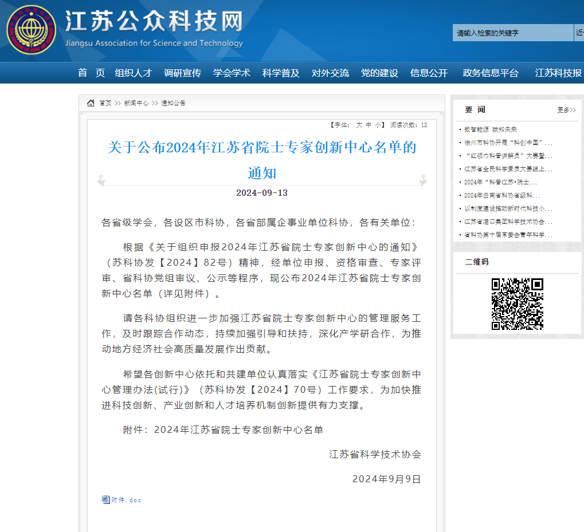This screenshot has height=532, width=584.
Task: Open the 2024年云南省科协省级科 news link
Action: 502,195
